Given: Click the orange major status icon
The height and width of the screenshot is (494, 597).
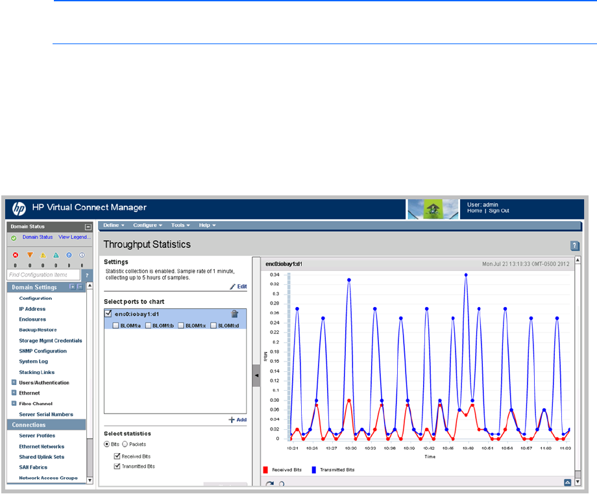Looking at the screenshot, I should tap(30, 255).
